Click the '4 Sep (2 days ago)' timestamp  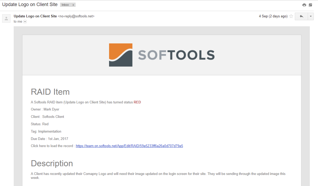click(x=273, y=16)
